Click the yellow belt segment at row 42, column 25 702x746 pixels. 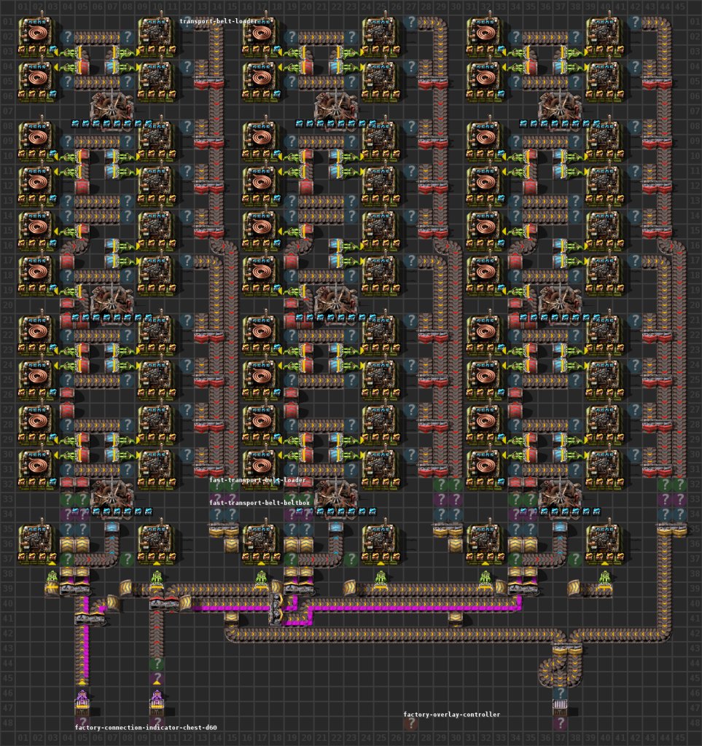click(381, 634)
